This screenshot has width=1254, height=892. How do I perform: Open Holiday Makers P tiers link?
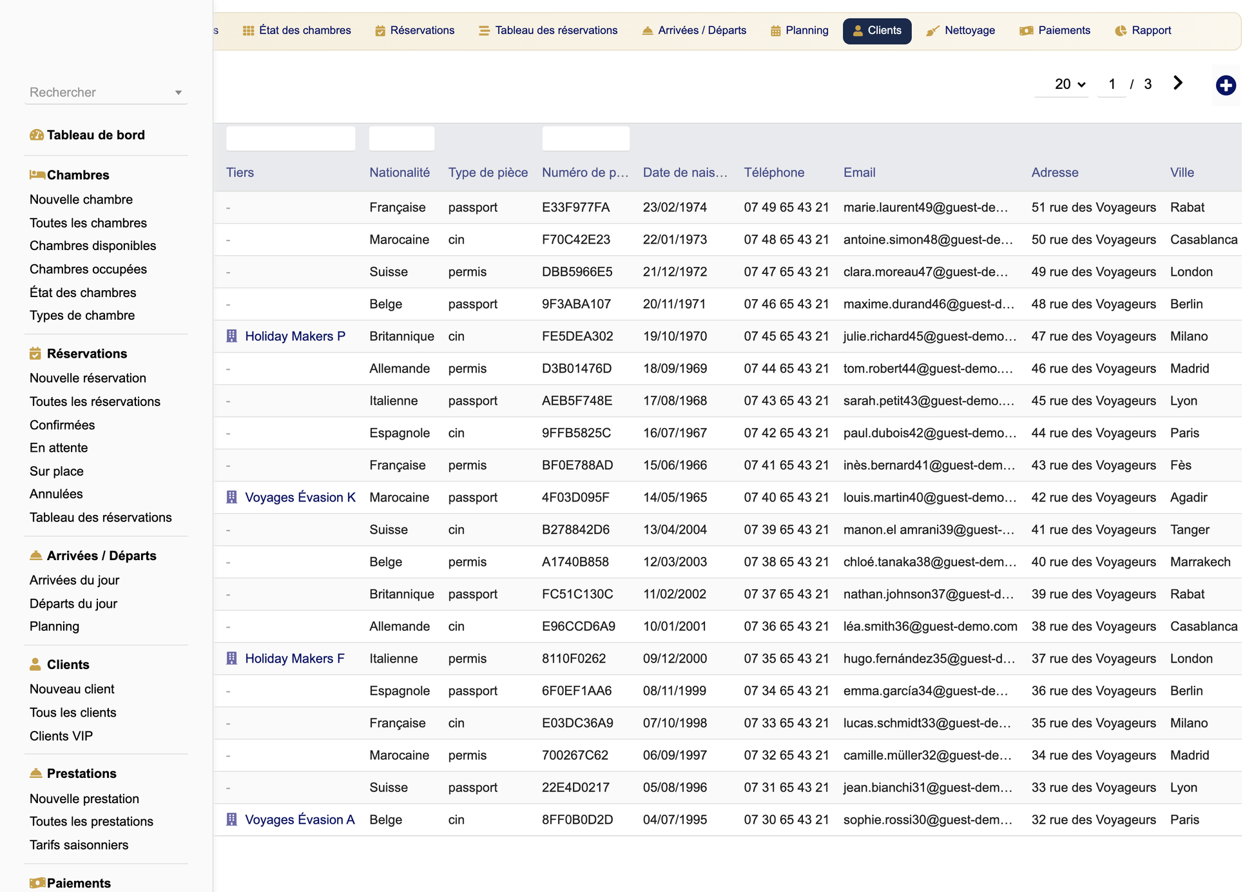pos(295,336)
